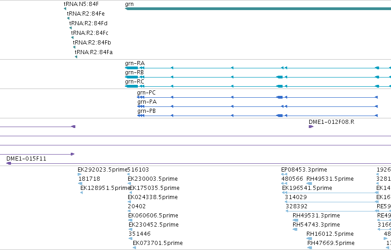Select EST EP08453.3prime label
This screenshot has height=250, width=391.
coord(304,170)
